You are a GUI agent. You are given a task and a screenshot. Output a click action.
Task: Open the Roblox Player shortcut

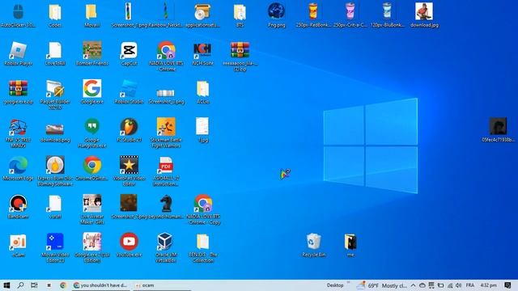18,54
